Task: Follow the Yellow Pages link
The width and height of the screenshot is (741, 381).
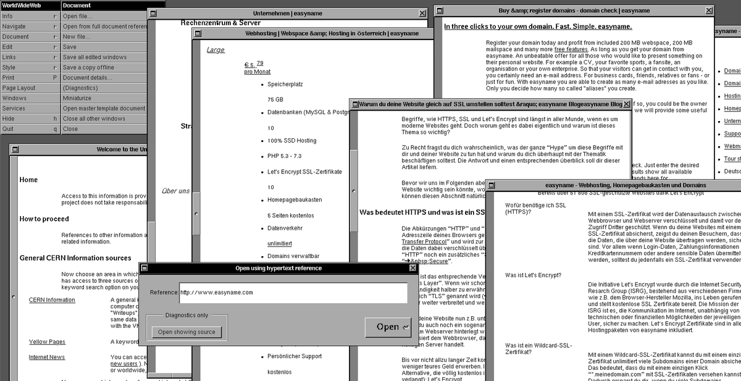Action: tap(47, 342)
